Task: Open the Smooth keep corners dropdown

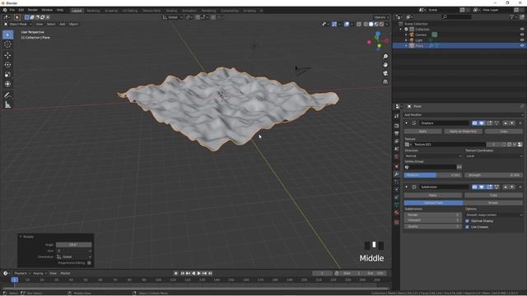Action: pyautogui.click(x=494, y=215)
